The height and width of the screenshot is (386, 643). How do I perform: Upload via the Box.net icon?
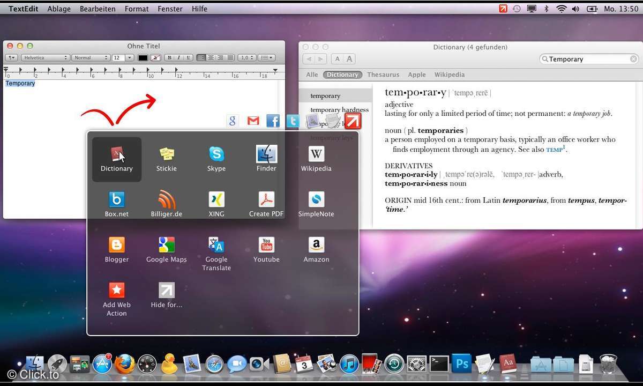click(116, 200)
